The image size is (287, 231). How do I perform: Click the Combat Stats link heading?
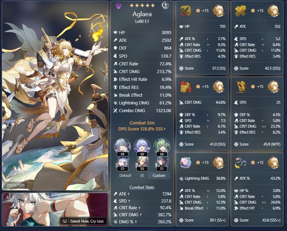pyautogui.click(x=142, y=187)
